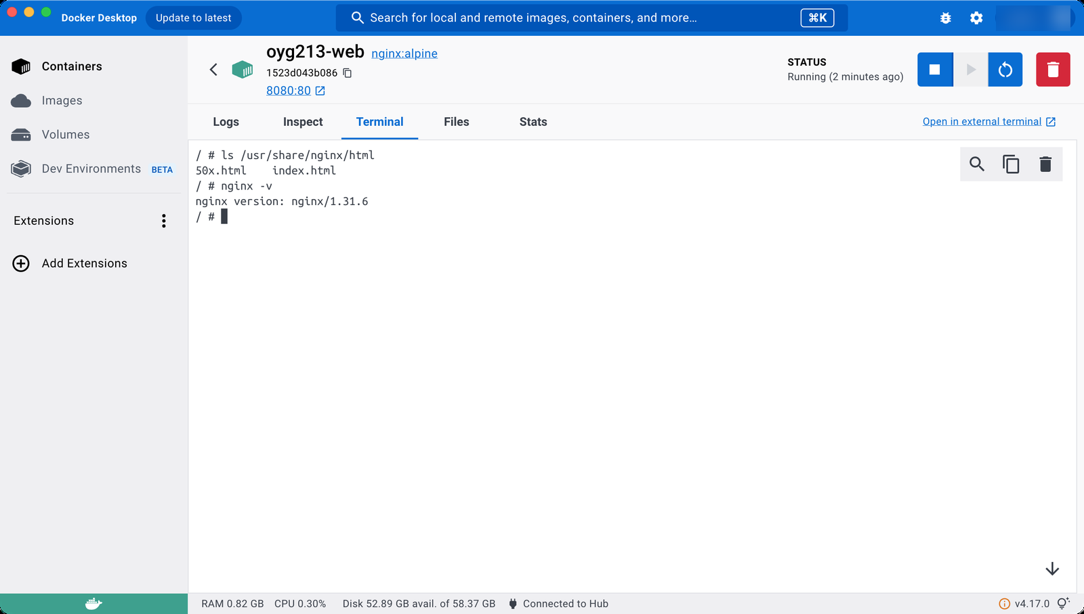Open the nginx:alpine image link

(x=404, y=53)
